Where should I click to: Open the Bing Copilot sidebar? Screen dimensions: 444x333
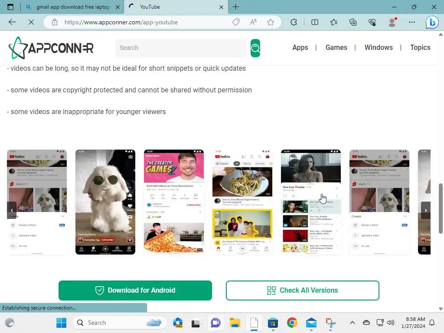tap(432, 22)
